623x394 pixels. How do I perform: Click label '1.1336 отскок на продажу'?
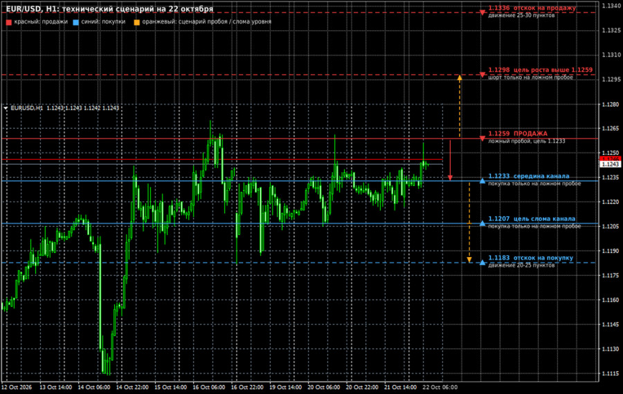(532, 8)
